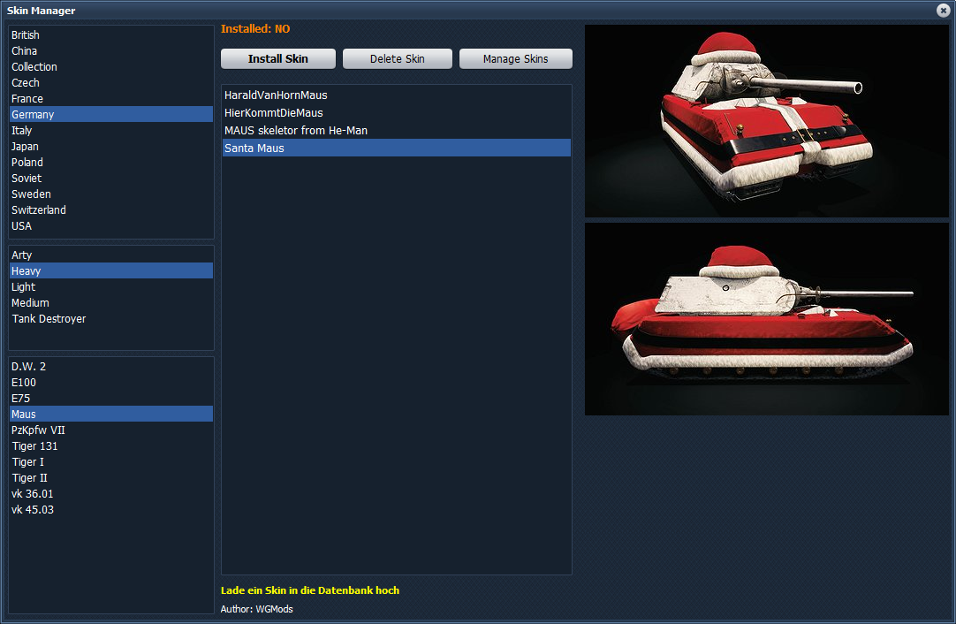The image size is (956, 624).
Task: Click Lade ein Skin in die Datenbank hoch
Action: pos(310,590)
